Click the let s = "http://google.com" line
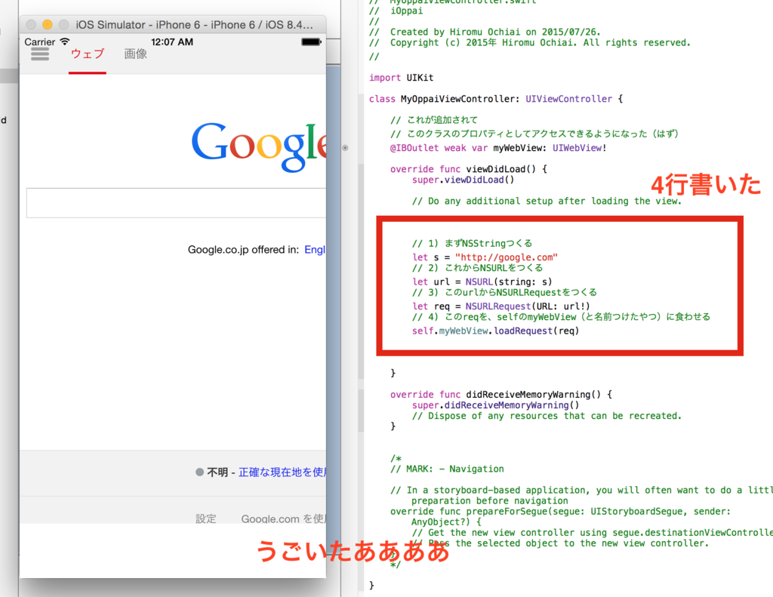The width and height of the screenshot is (773, 597). click(x=485, y=257)
